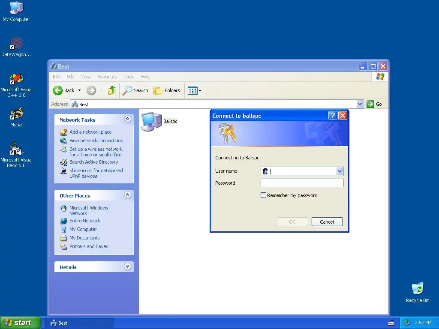The width and height of the screenshot is (439, 329).
Task: Collapse the Other Places panel
Action: (x=127, y=195)
